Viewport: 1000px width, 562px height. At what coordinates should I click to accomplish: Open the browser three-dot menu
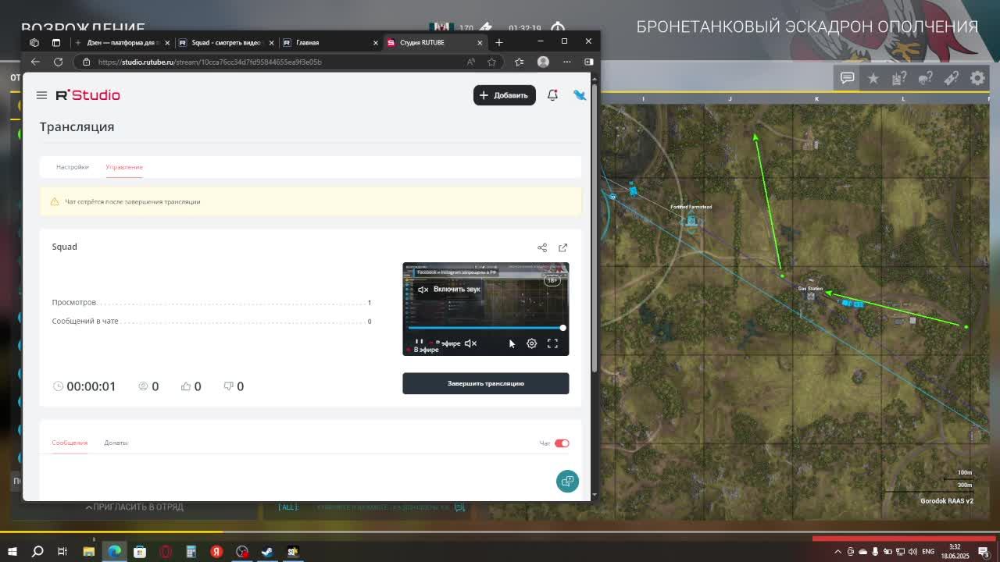(566, 62)
